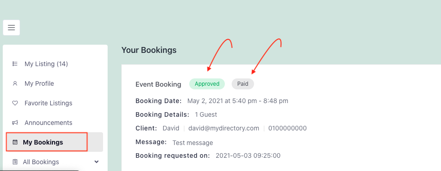Open the hamburger menu button
This screenshot has width=441, height=171.
[11, 27]
